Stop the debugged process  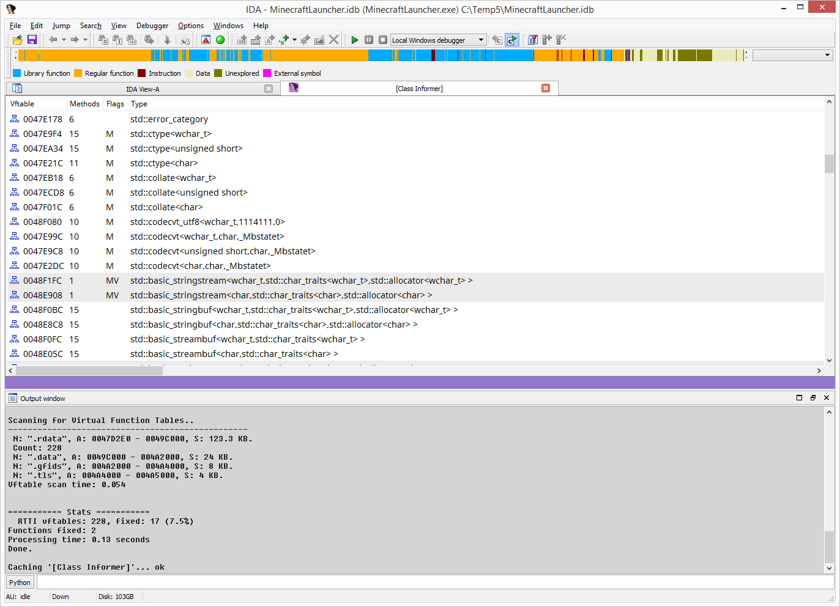point(383,40)
